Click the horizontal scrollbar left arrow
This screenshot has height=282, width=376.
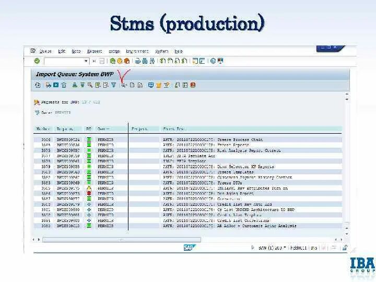click(x=33, y=239)
